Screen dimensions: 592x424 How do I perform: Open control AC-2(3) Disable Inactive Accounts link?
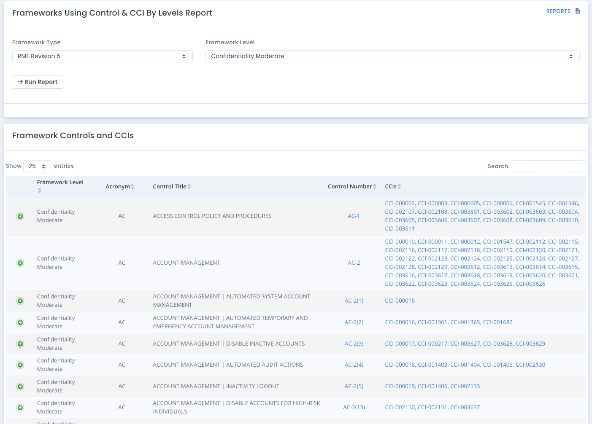point(354,343)
